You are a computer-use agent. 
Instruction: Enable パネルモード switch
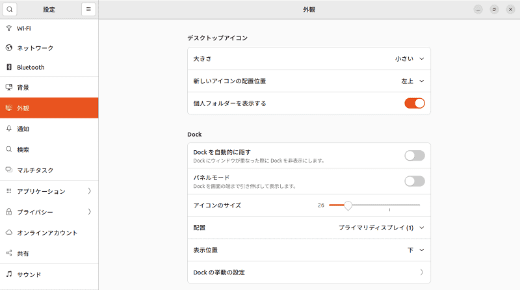coord(415,181)
